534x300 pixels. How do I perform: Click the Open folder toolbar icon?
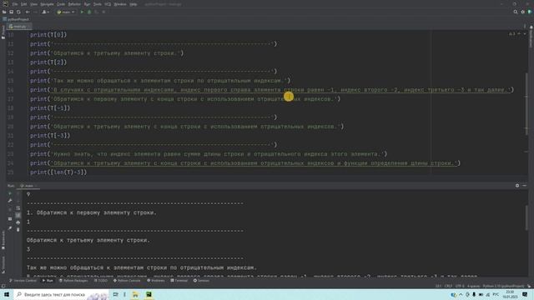(4, 12)
